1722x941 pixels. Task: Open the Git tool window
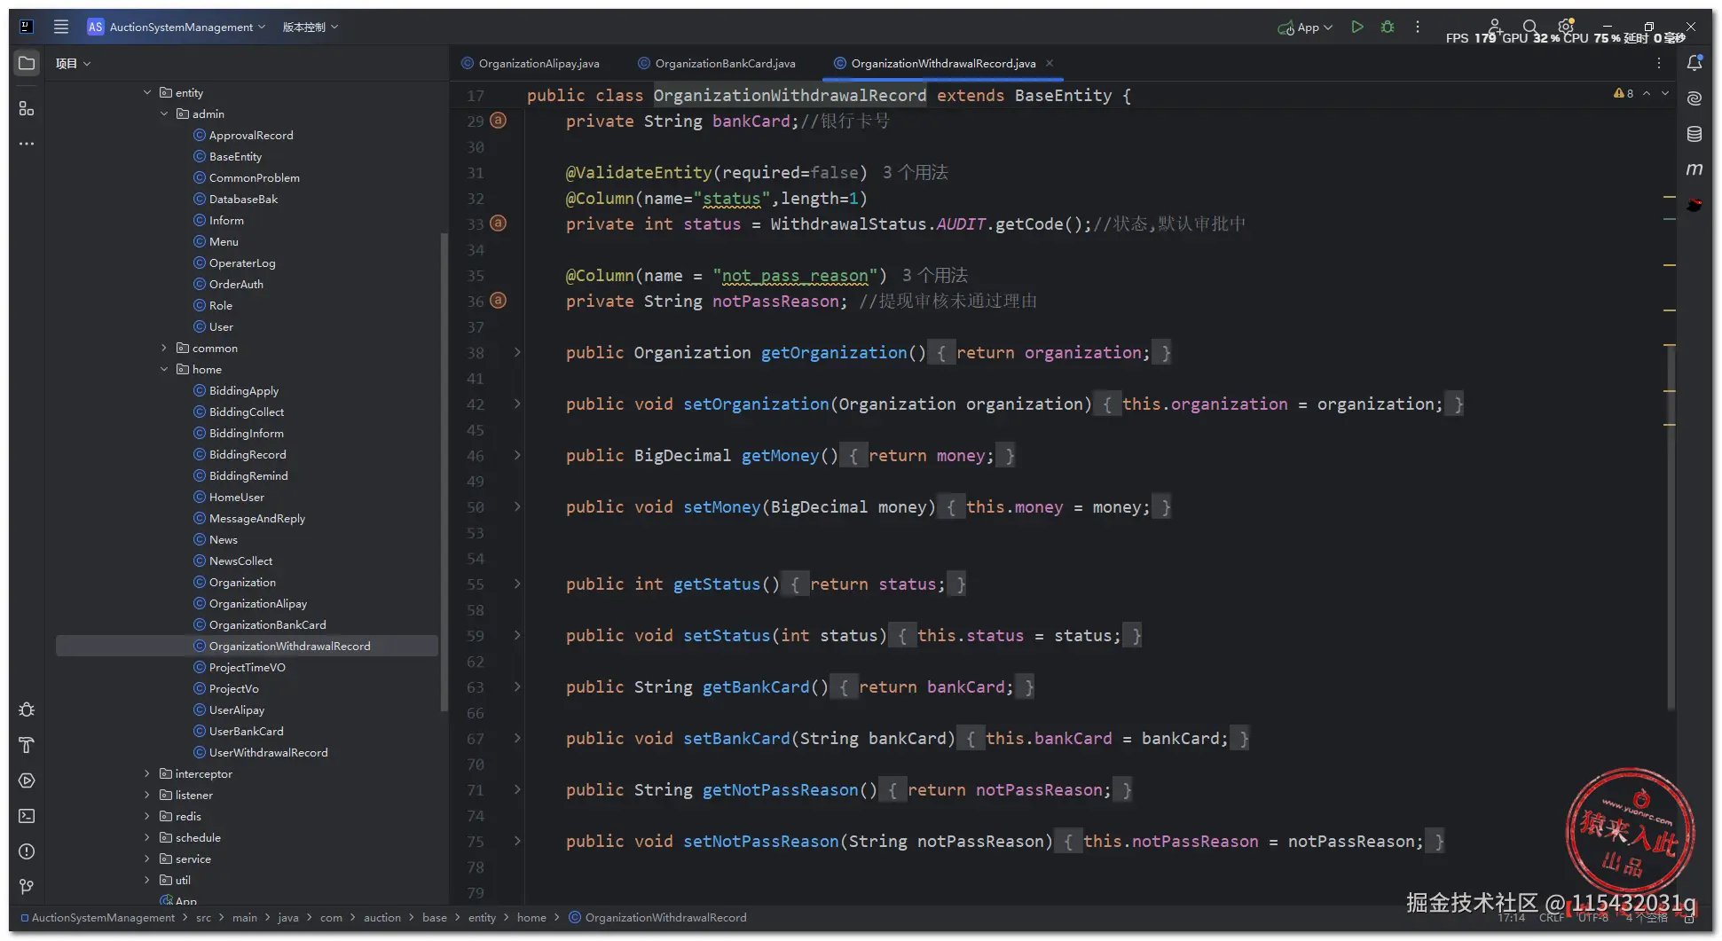coord(27,887)
